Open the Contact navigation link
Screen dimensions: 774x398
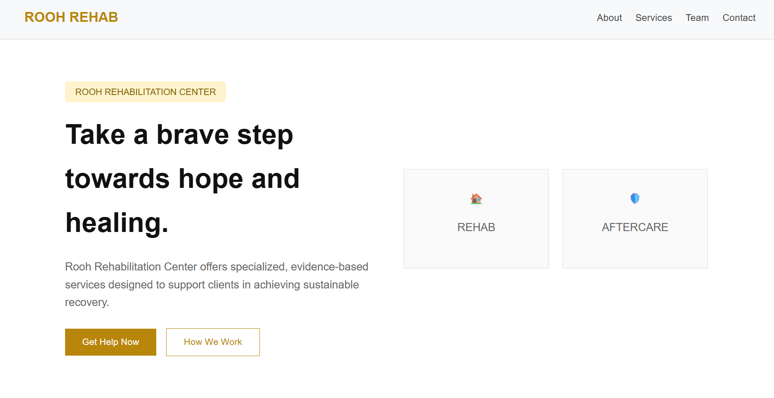(x=739, y=18)
